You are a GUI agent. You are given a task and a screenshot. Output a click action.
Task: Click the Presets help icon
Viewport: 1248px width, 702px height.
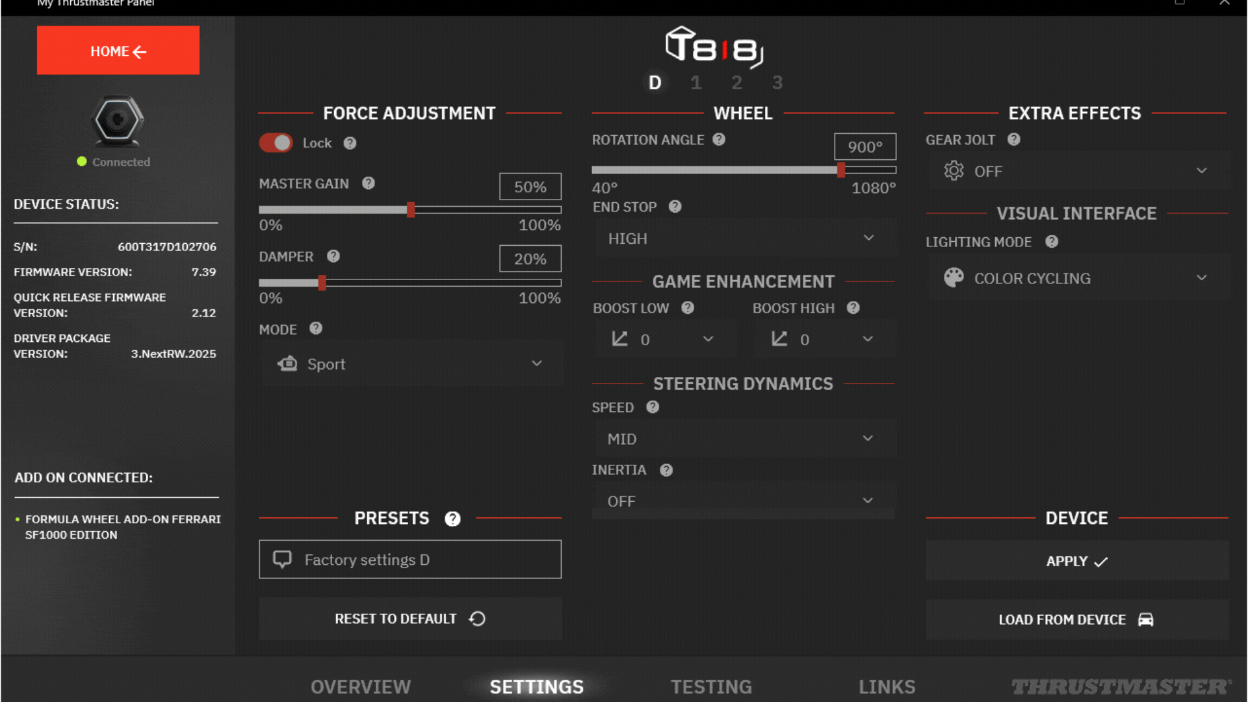pyautogui.click(x=452, y=519)
